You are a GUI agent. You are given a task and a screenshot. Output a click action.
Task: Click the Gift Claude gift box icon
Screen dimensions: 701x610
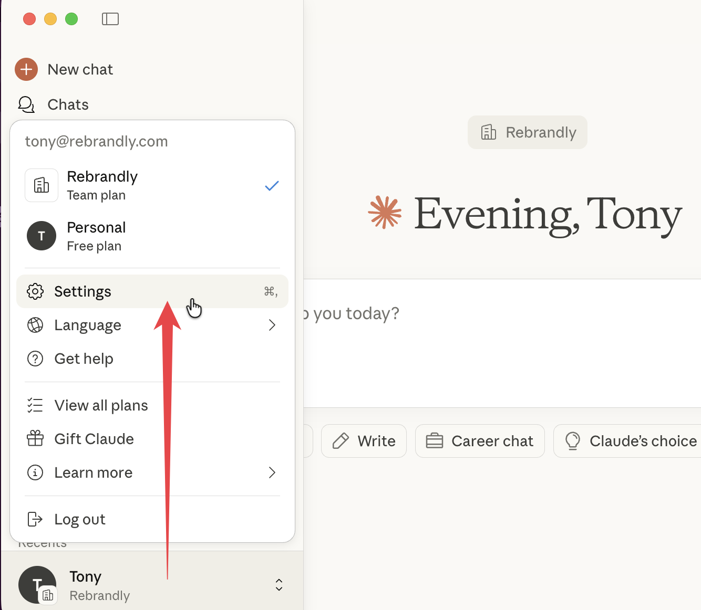coord(35,438)
